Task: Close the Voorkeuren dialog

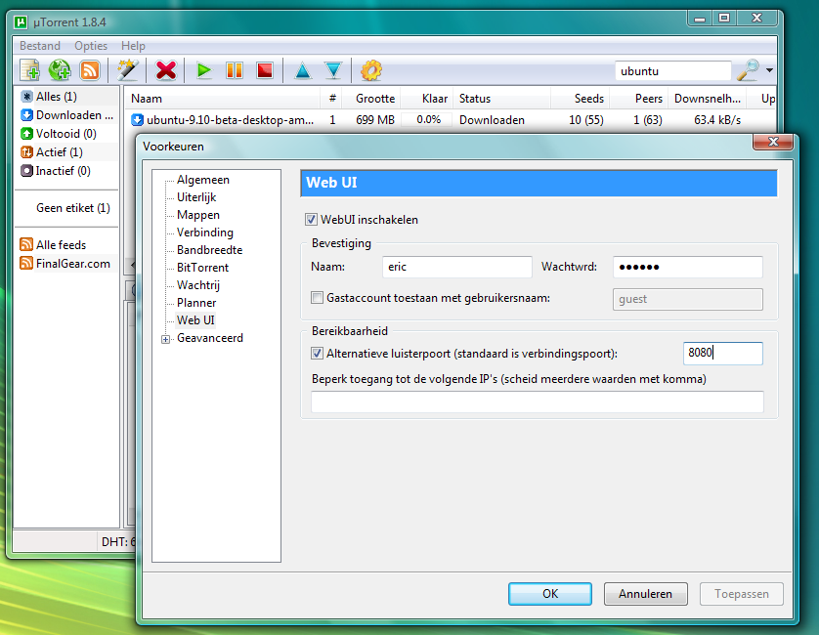Action: (774, 142)
